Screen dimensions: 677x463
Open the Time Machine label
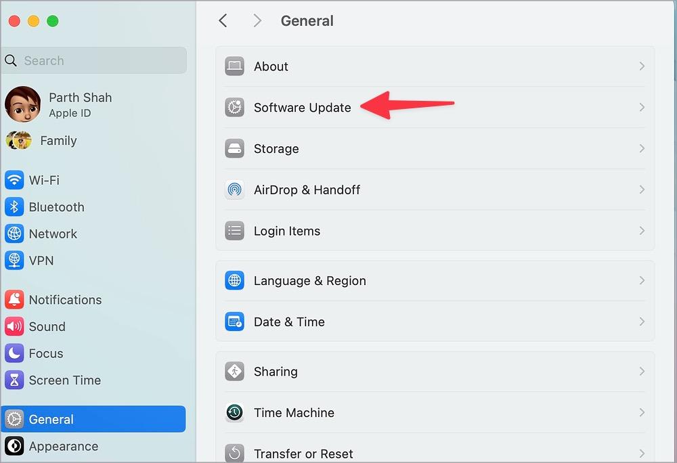pos(294,412)
